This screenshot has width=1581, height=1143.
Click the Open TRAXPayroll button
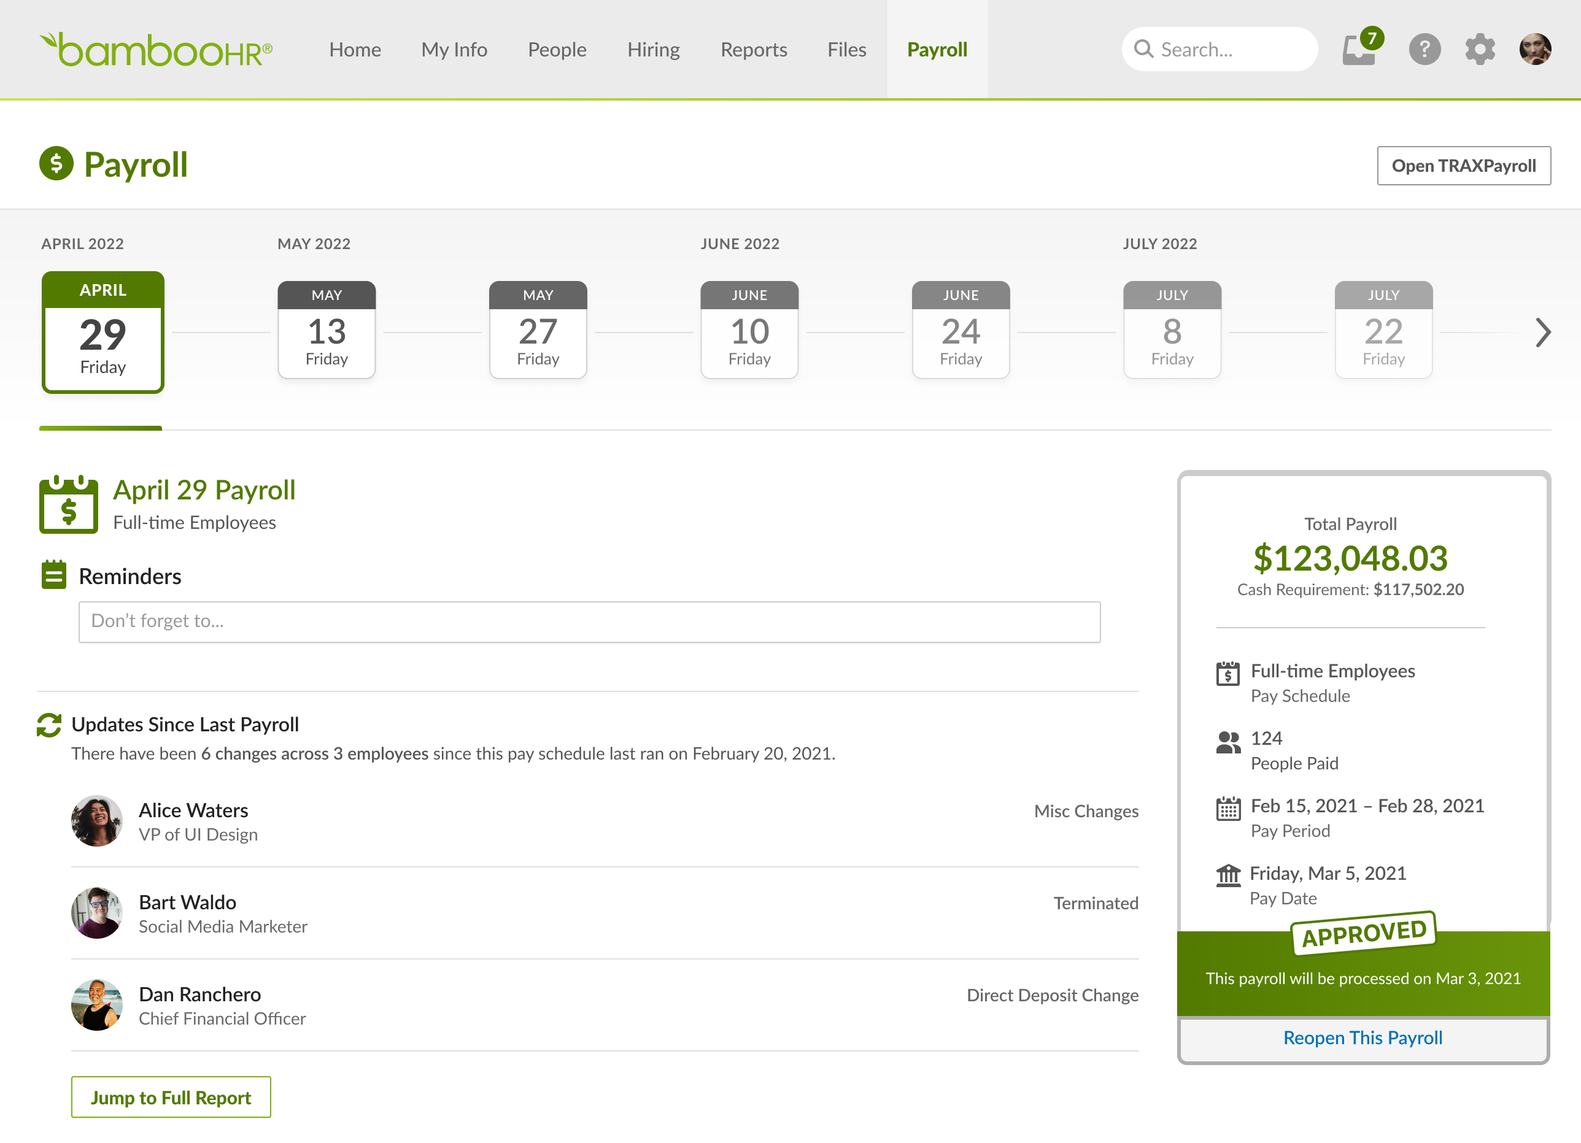(1463, 165)
